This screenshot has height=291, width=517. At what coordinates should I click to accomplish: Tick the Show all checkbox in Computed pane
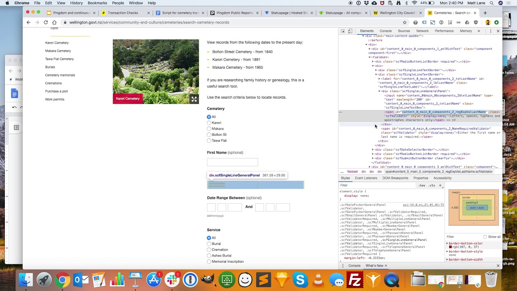(485, 237)
